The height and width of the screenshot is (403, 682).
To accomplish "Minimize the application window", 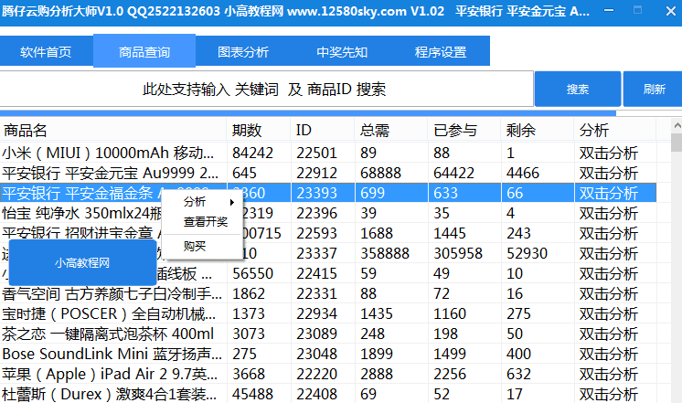I will click(609, 10).
